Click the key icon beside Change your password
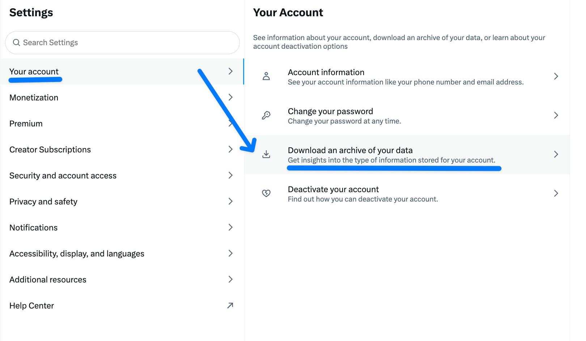The image size is (586, 341). point(266,115)
